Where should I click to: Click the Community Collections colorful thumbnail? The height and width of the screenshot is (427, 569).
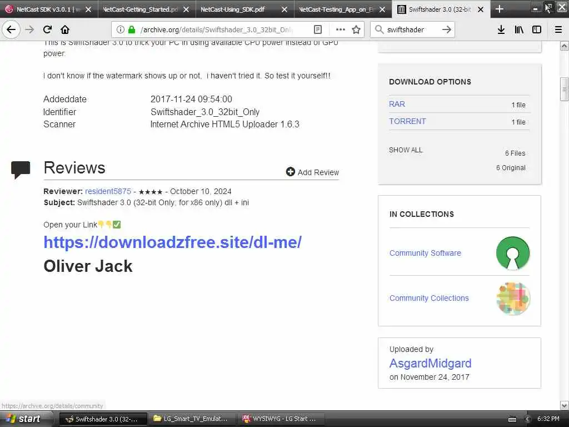coord(513,299)
